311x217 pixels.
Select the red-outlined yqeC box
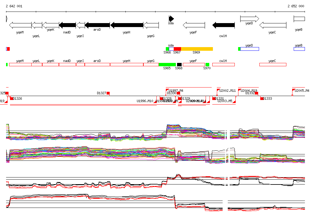pos(273,64)
